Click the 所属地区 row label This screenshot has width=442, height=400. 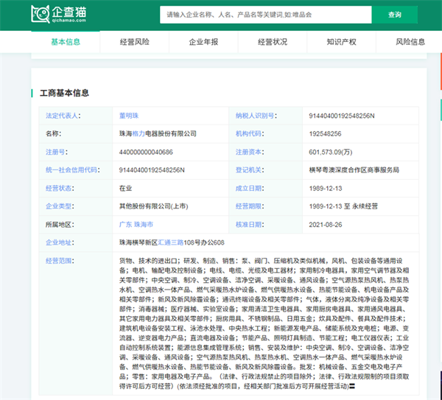point(60,225)
